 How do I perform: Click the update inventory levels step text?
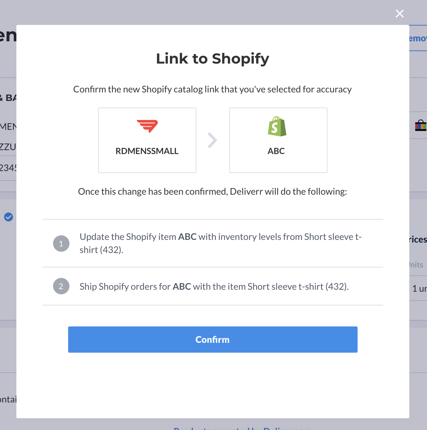220,243
